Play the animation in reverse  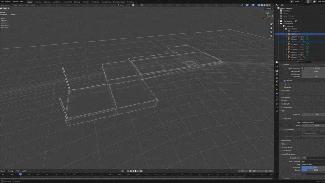[134, 171]
